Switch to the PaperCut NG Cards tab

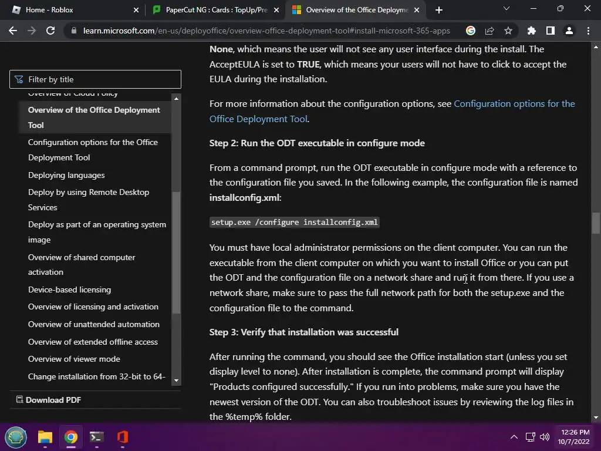[x=216, y=10]
